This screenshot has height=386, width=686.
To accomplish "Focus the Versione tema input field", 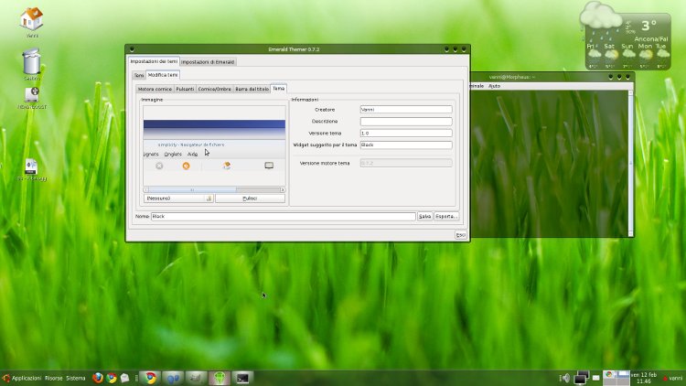I will point(406,133).
